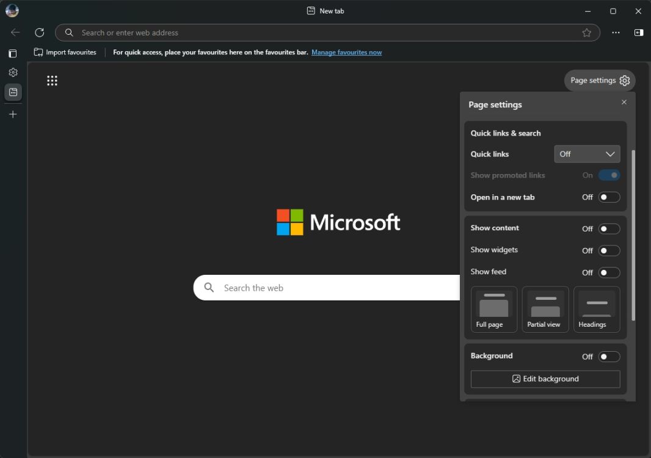Viewport: 651px width, 458px height.
Task: Turn on the Background toggle
Action: 609,356
